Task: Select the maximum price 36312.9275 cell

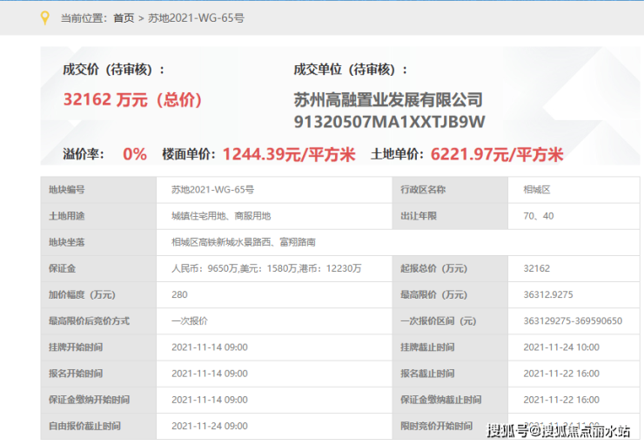Action: (x=549, y=294)
